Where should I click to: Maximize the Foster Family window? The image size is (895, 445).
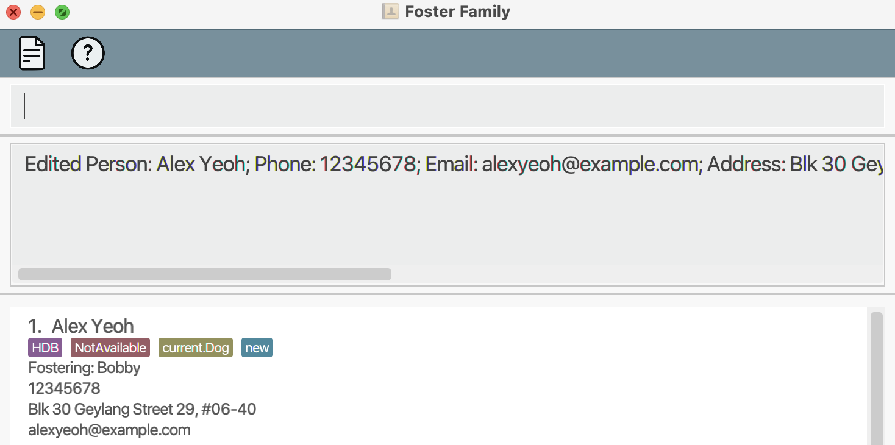62,12
